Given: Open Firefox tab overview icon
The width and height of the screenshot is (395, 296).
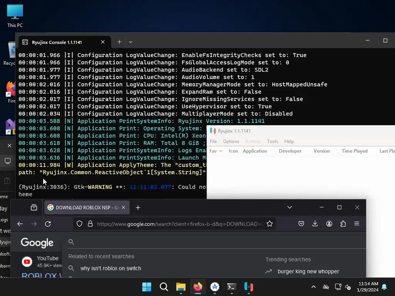Looking at the screenshot, I should tap(34, 208).
